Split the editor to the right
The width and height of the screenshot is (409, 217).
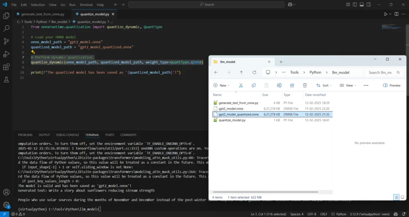(x=397, y=14)
